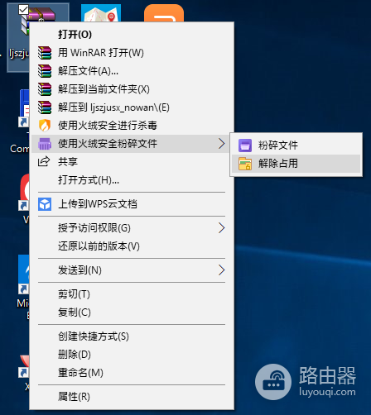The image size is (371, 415).
Task: Click WinRAR icon beside 解压文件(A)...
Action: pos(45,71)
